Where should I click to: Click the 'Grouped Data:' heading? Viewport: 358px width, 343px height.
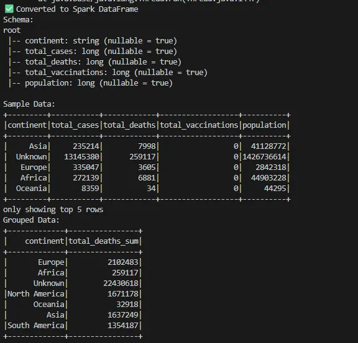31,220
